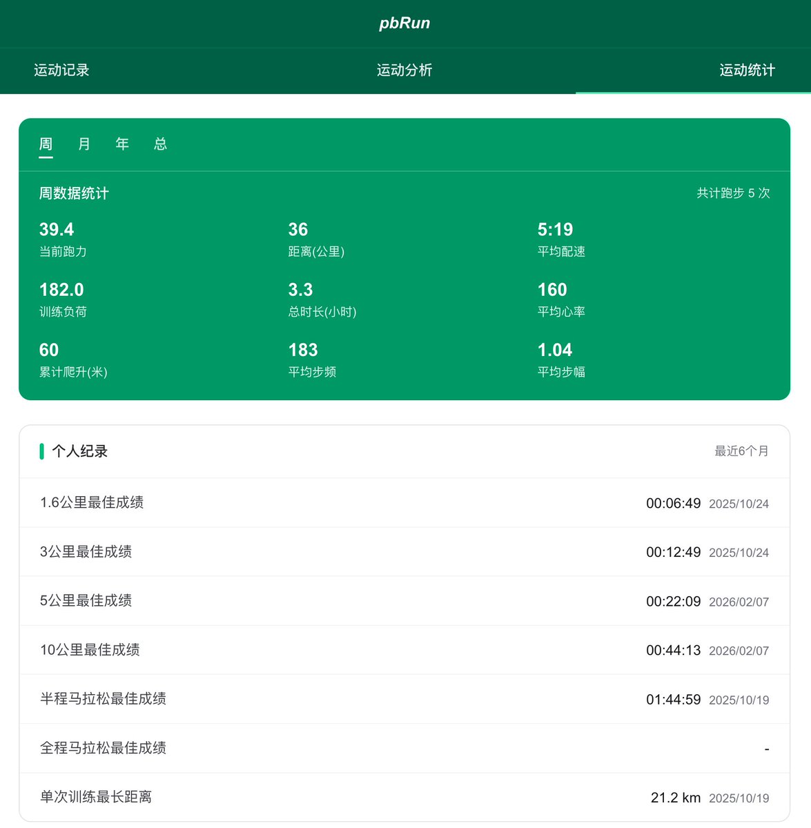Viewport: 811px width, 828px height.
Task: Open the 10公里最佳成绩 record row
Action: (404, 650)
